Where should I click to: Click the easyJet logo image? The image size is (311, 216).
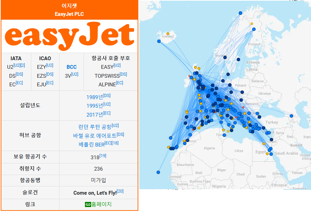69,36
